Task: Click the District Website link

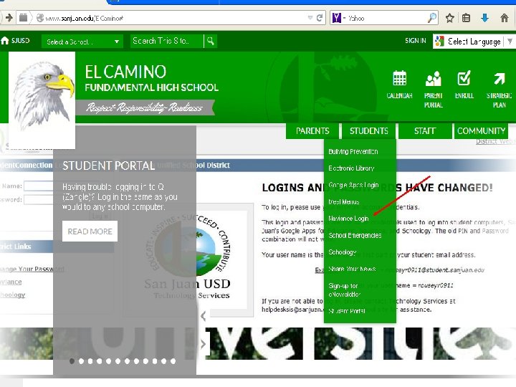Action: point(495,141)
